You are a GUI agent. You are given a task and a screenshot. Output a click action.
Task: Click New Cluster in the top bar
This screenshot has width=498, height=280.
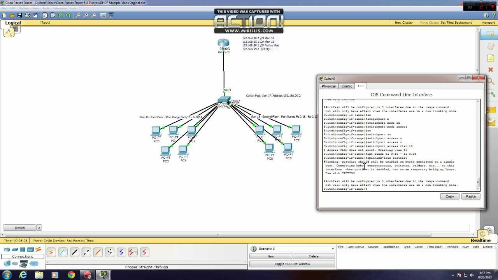(404, 23)
